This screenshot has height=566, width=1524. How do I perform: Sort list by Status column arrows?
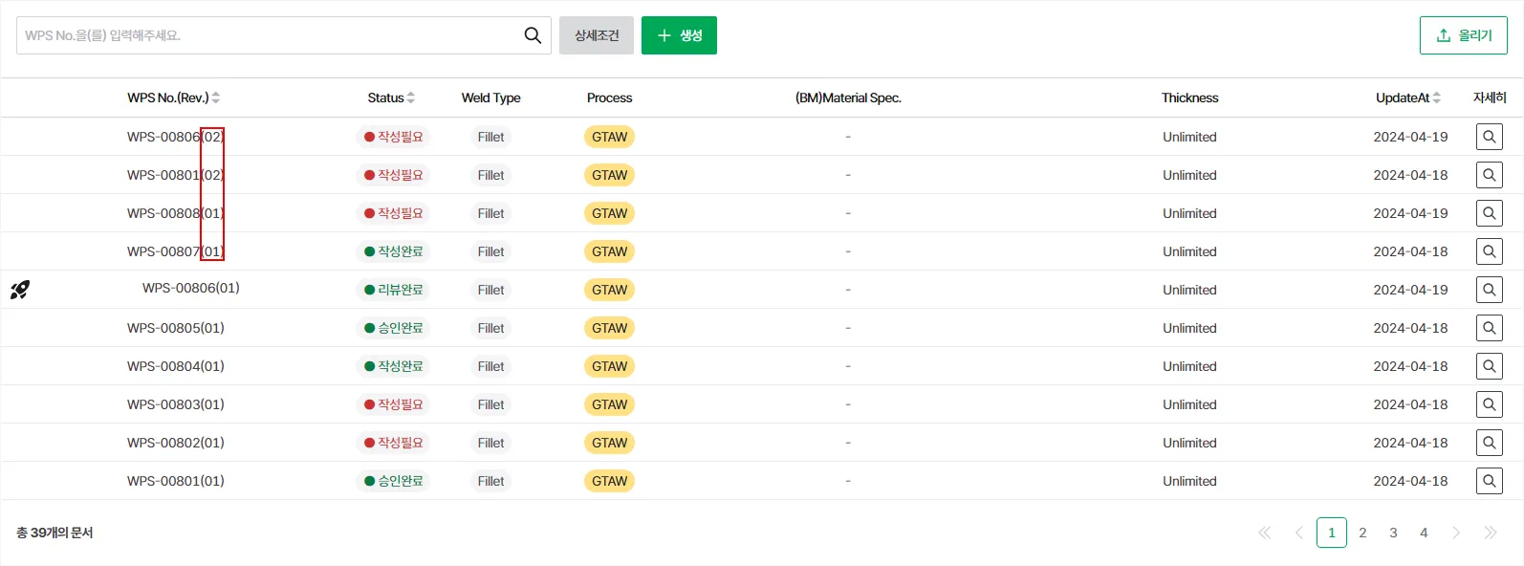click(411, 98)
